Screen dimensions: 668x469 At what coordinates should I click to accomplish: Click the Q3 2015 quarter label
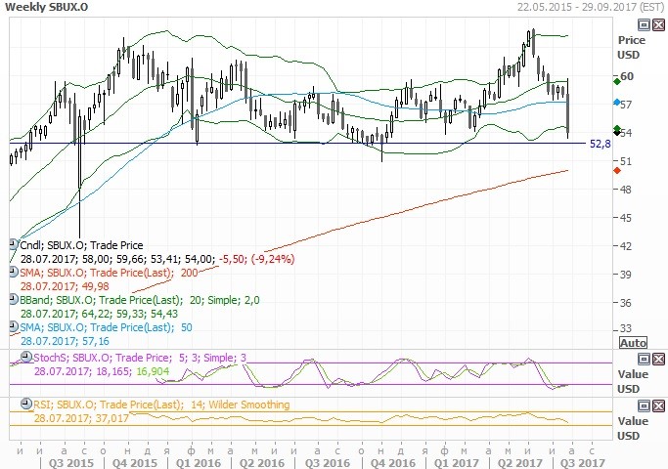point(71,462)
